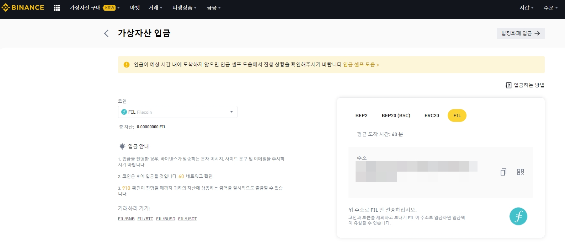Open the 지갑 dropdown
565x248 pixels.
[527, 8]
